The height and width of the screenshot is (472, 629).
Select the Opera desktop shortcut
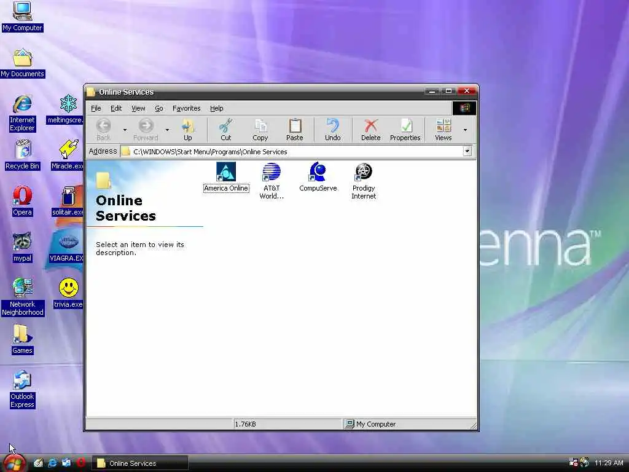pyautogui.click(x=22, y=201)
